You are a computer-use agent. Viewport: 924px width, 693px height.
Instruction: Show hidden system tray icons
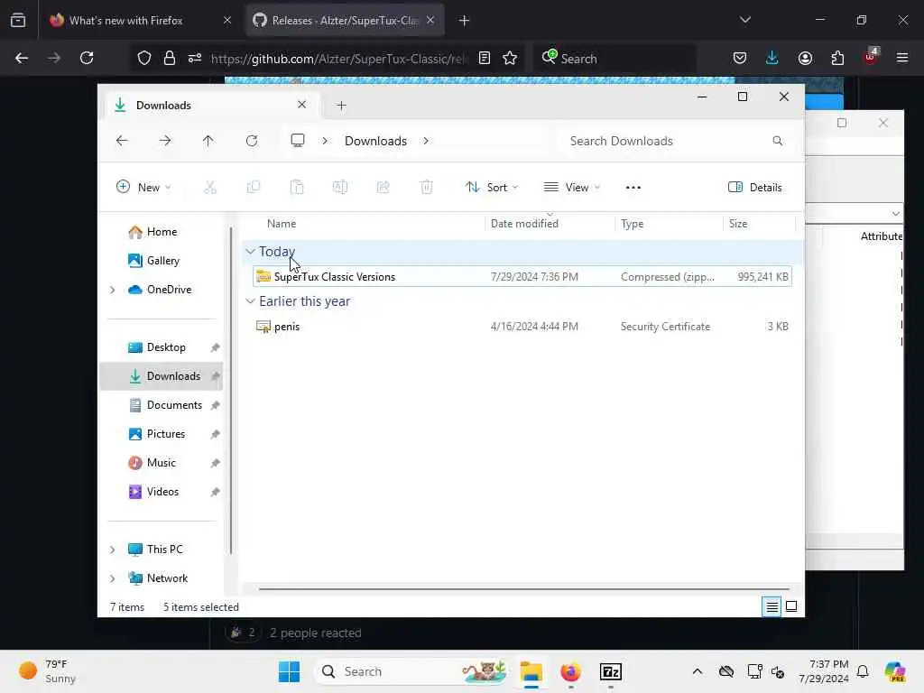click(698, 671)
